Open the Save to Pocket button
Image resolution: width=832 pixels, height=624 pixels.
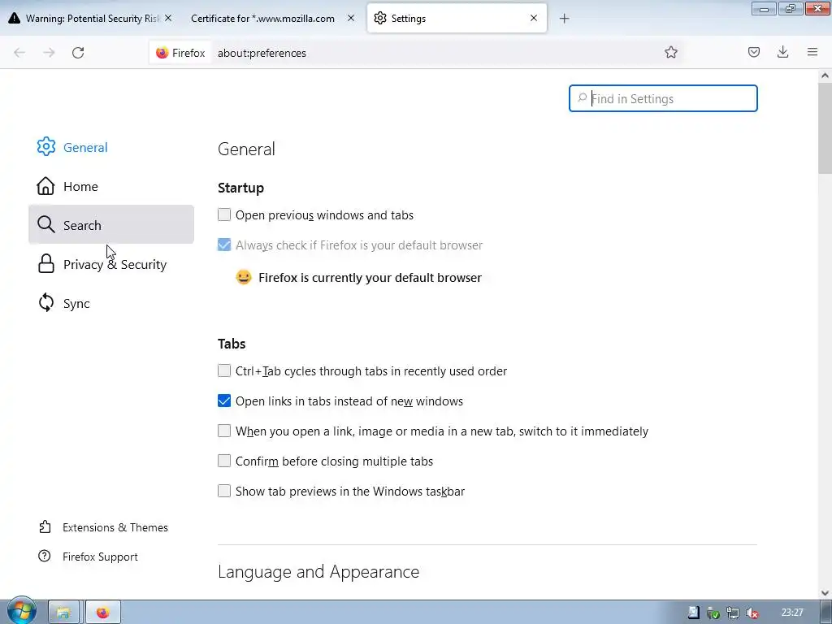point(753,52)
